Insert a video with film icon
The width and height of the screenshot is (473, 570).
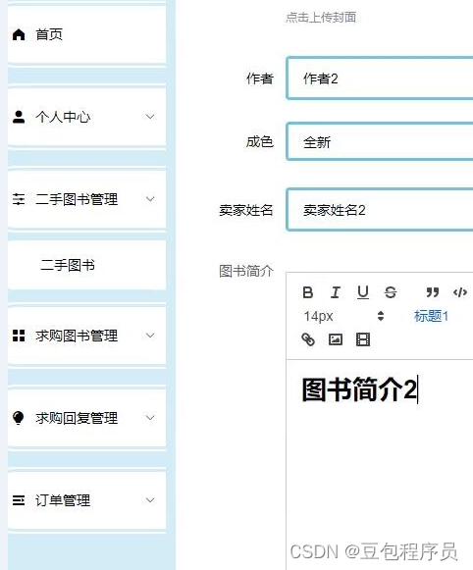(x=362, y=339)
